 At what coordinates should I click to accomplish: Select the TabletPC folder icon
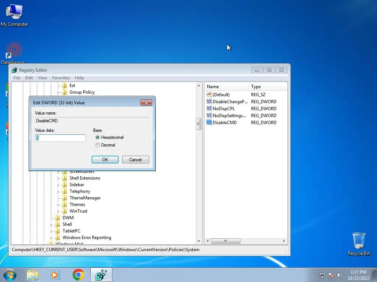(x=57, y=231)
